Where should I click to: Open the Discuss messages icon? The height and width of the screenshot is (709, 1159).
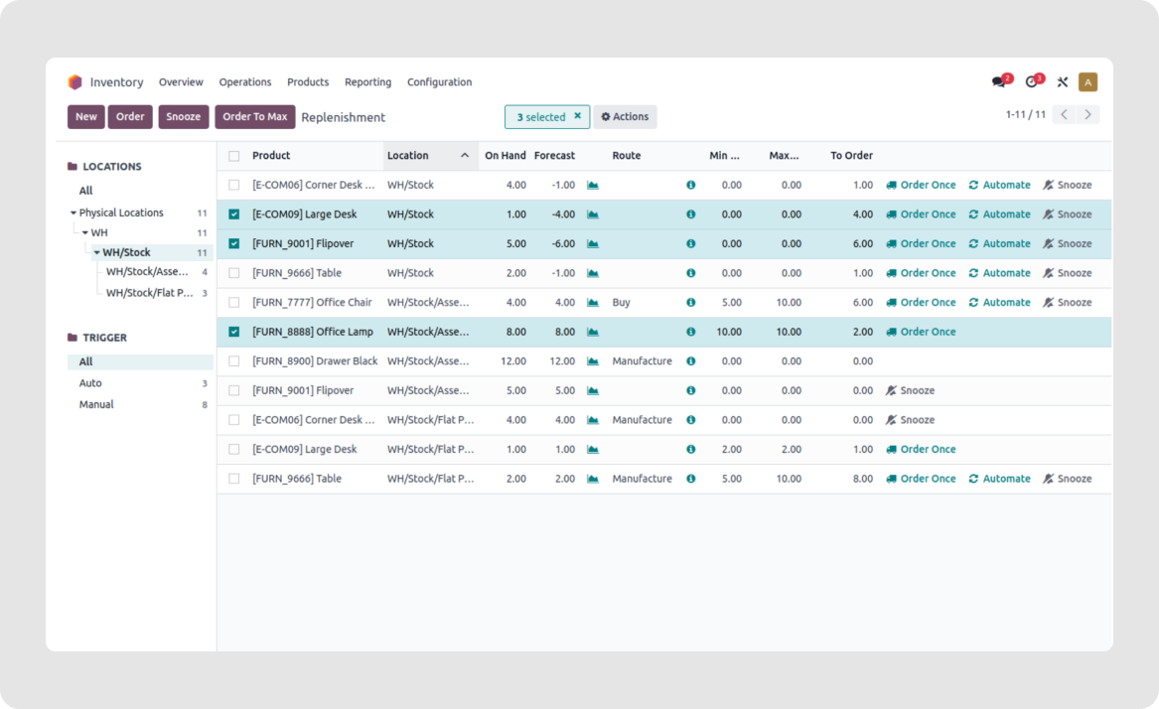tap(997, 80)
